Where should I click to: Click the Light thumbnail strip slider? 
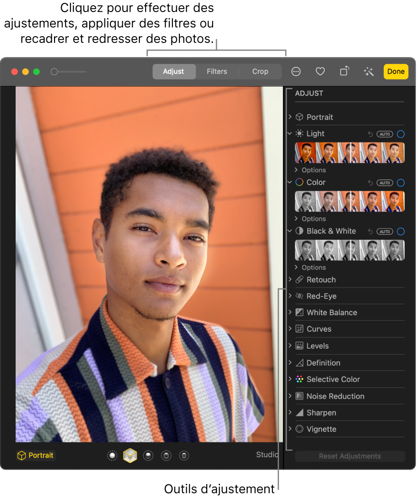tap(350, 153)
